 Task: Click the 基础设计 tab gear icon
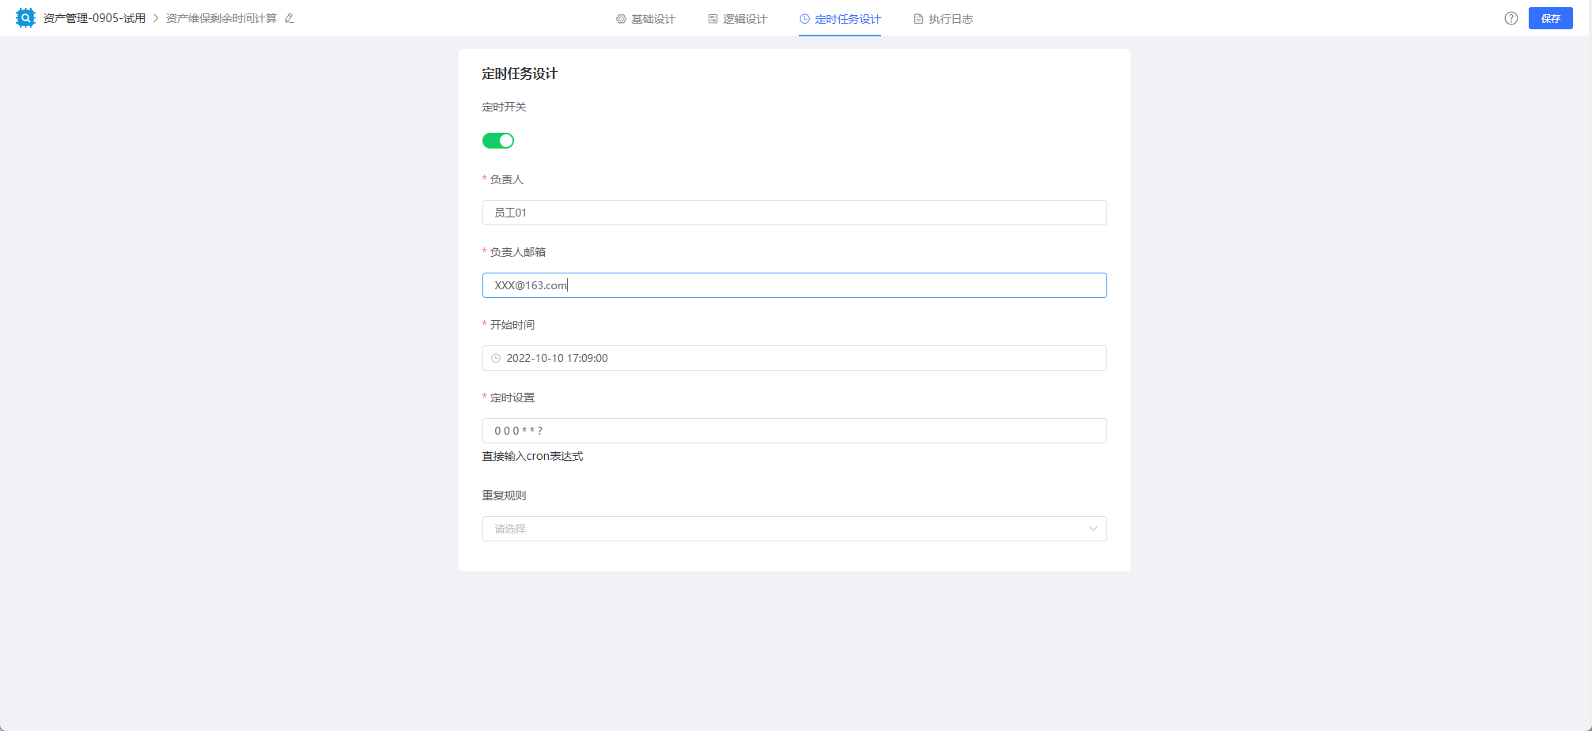click(621, 19)
